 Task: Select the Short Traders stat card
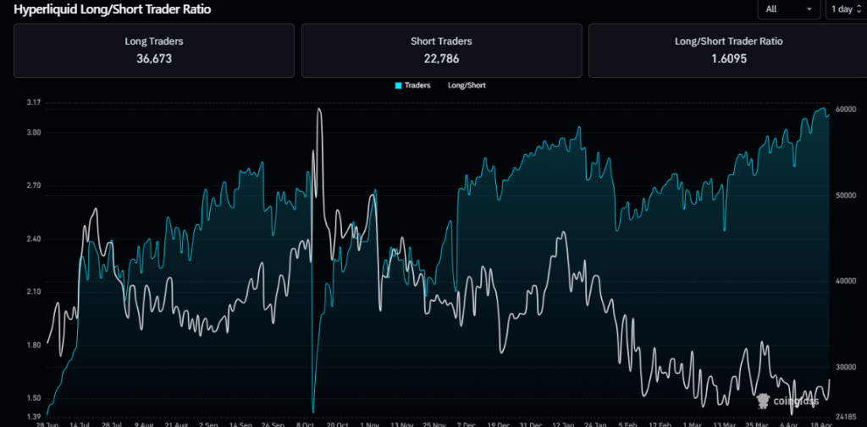click(x=441, y=51)
